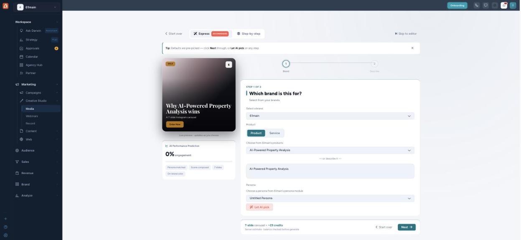The image size is (521, 240).
Task: Dismiss the tip banner with the X
Action: (x=412, y=48)
